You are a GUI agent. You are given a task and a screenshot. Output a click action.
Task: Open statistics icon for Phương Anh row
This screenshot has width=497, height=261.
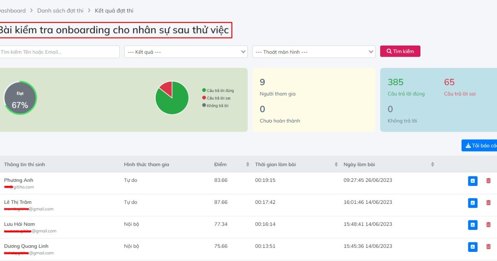tap(473, 181)
